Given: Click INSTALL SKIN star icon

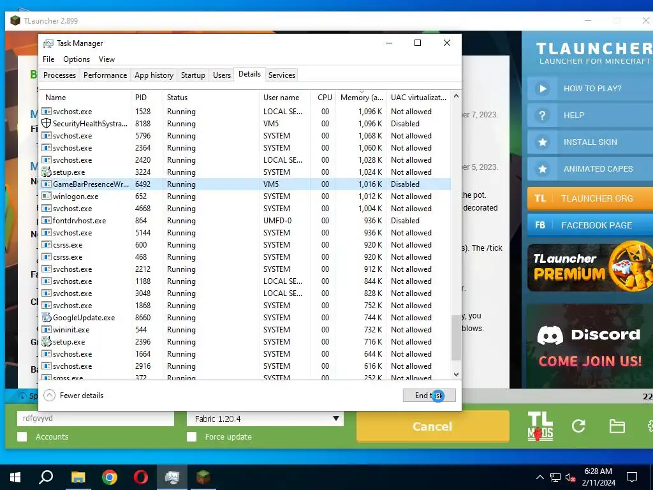Looking at the screenshot, I should pos(543,142).
